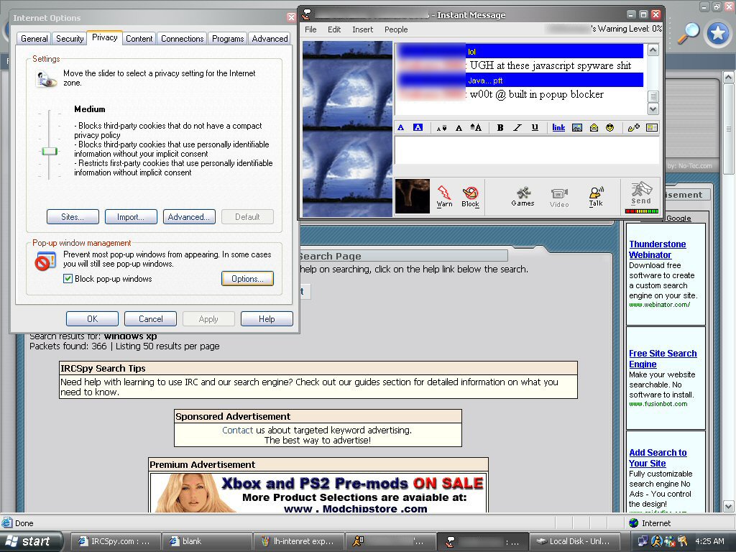Toggle bold text formatting in the instant message
This screenshot has width=736, height=552.
pyautogui.click(x=500, y=128)
